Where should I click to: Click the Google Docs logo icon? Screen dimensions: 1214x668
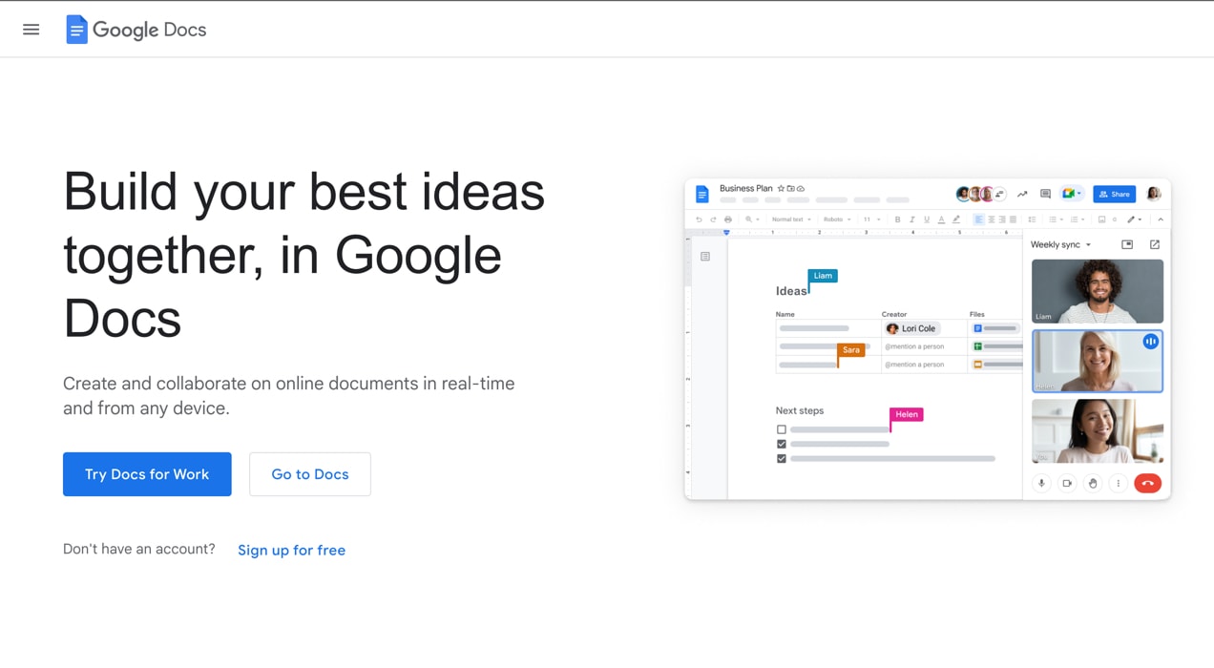76,30
